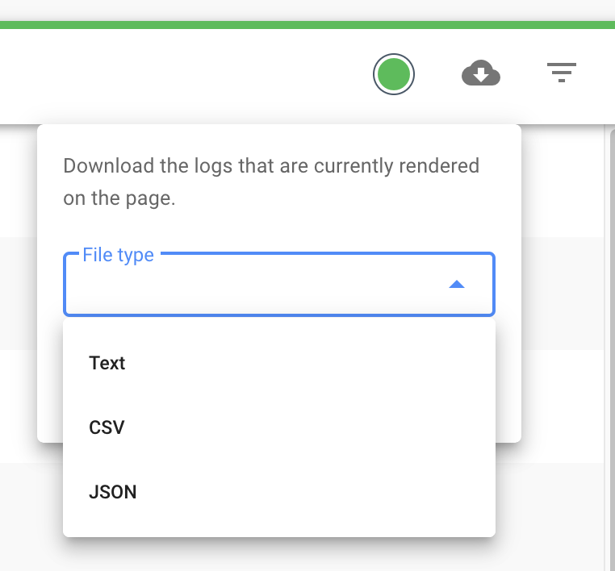615x571 pixels.
Task: Choose JSON file type option
Action: [x=279, y=492]
